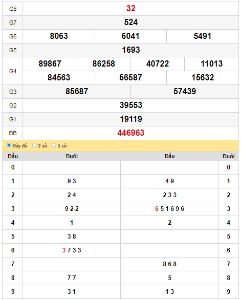This screenshot has height=300, width=241.
Task: Click the G1 number 19119
Action: click(131, 119)
